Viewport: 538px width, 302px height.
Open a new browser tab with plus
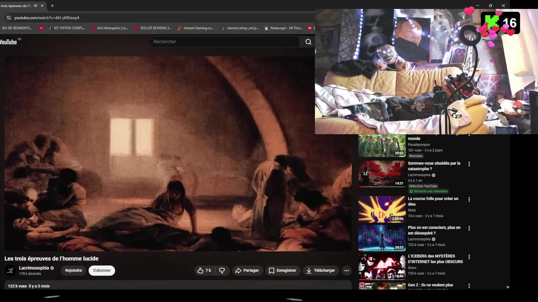pyautogui.click(x=52, y=6)
